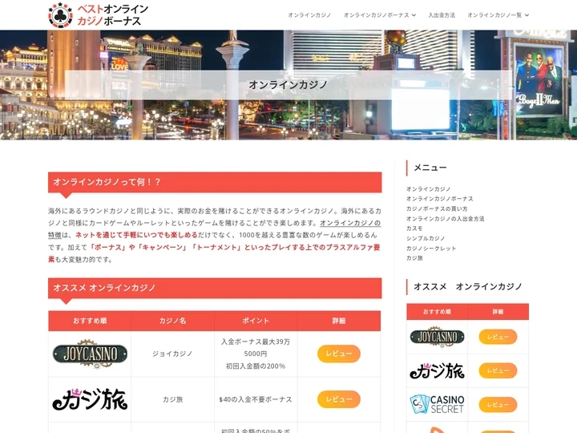Click ジョイカジノ name cell in table

pos(172,354)
